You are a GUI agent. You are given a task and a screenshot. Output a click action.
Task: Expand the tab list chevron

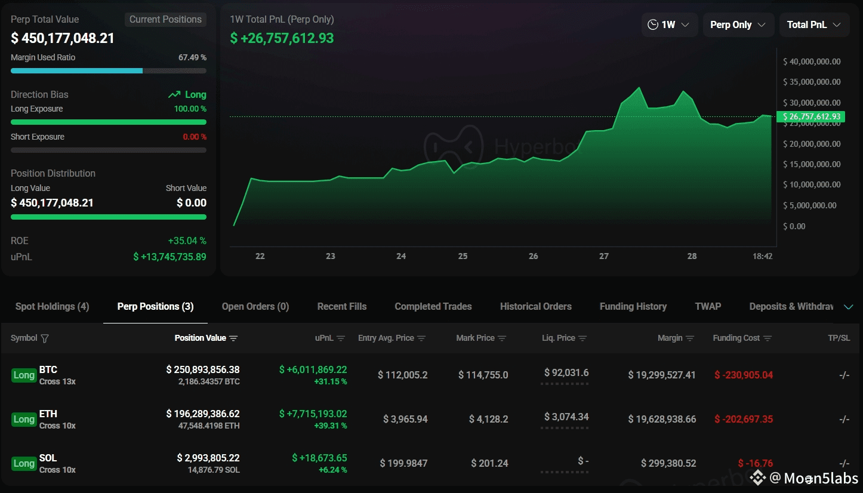tap(848, 307)
